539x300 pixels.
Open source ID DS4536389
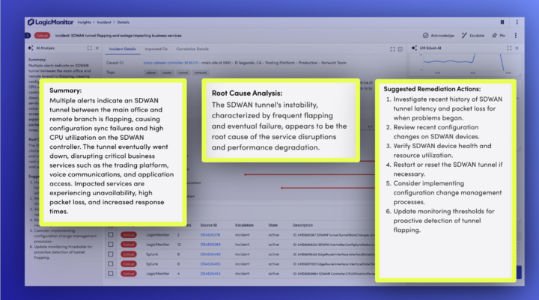tap(210, 245)
